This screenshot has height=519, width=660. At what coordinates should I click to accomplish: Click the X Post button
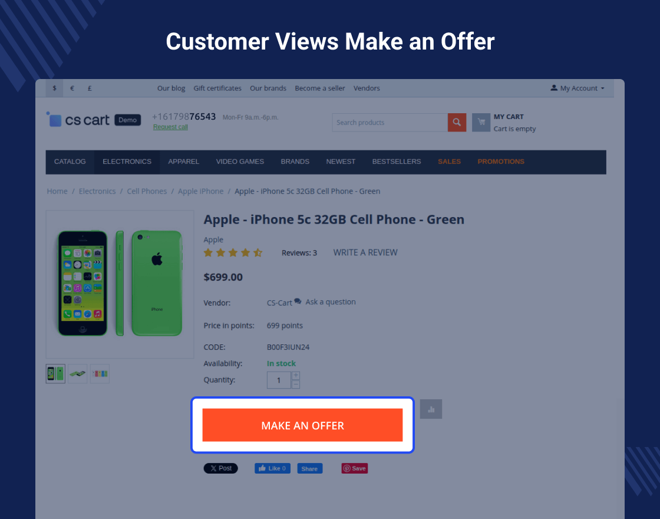click(220, 468)
